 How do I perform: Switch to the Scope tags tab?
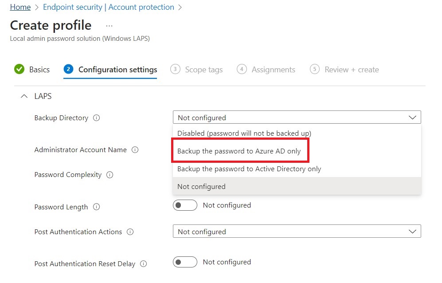click(x=203, y=70)
